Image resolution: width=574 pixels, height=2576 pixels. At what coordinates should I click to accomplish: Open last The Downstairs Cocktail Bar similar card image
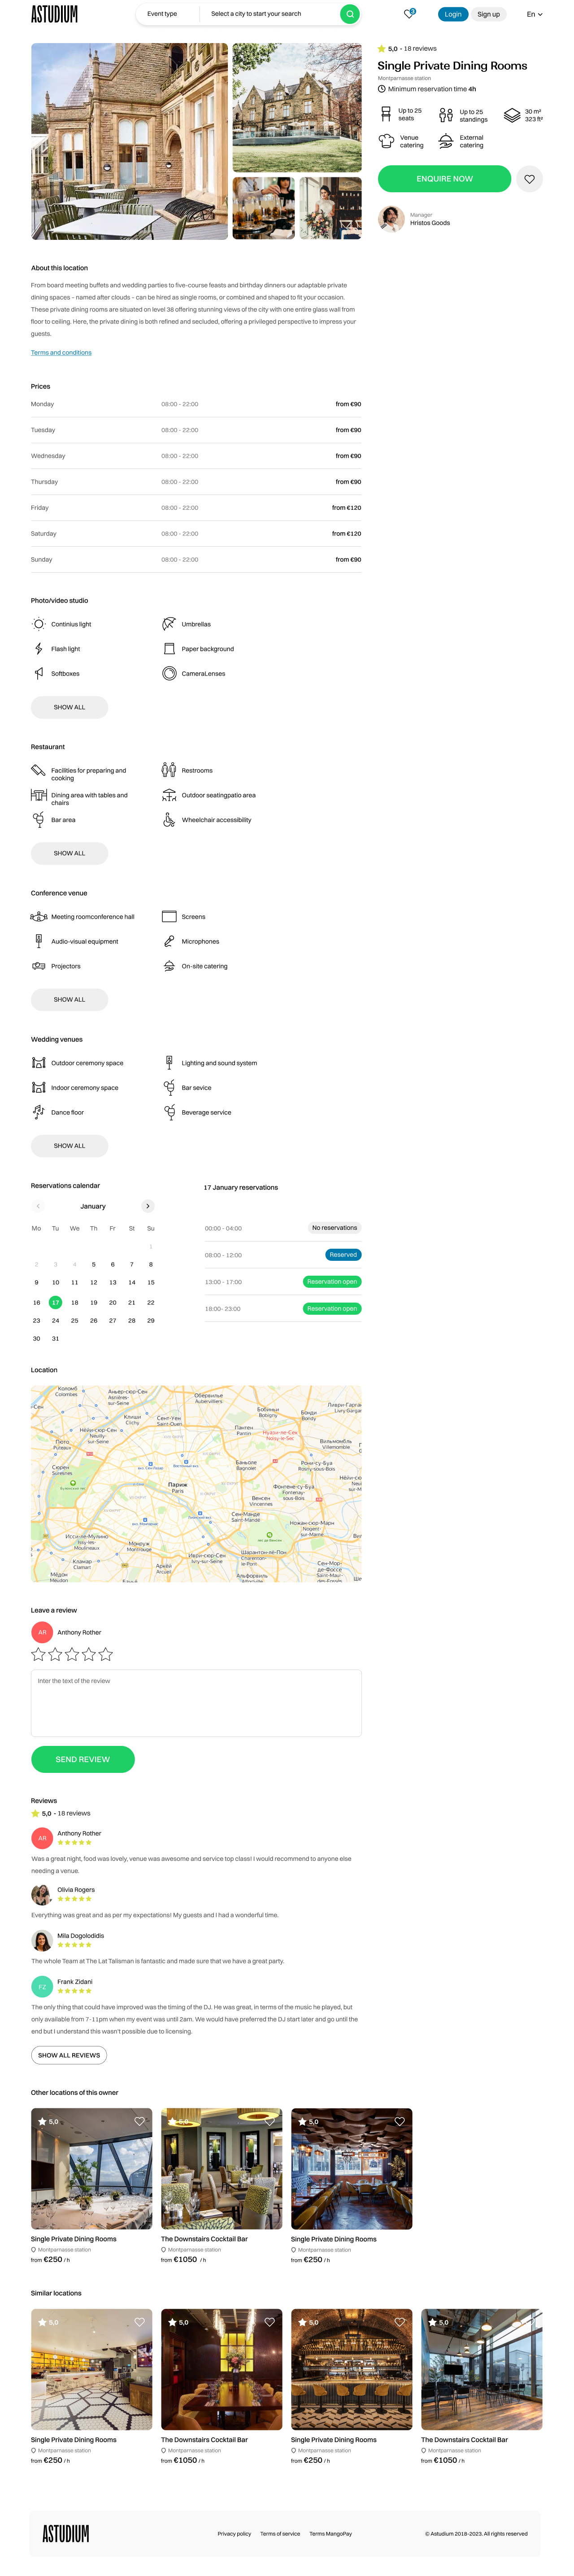481,2369
